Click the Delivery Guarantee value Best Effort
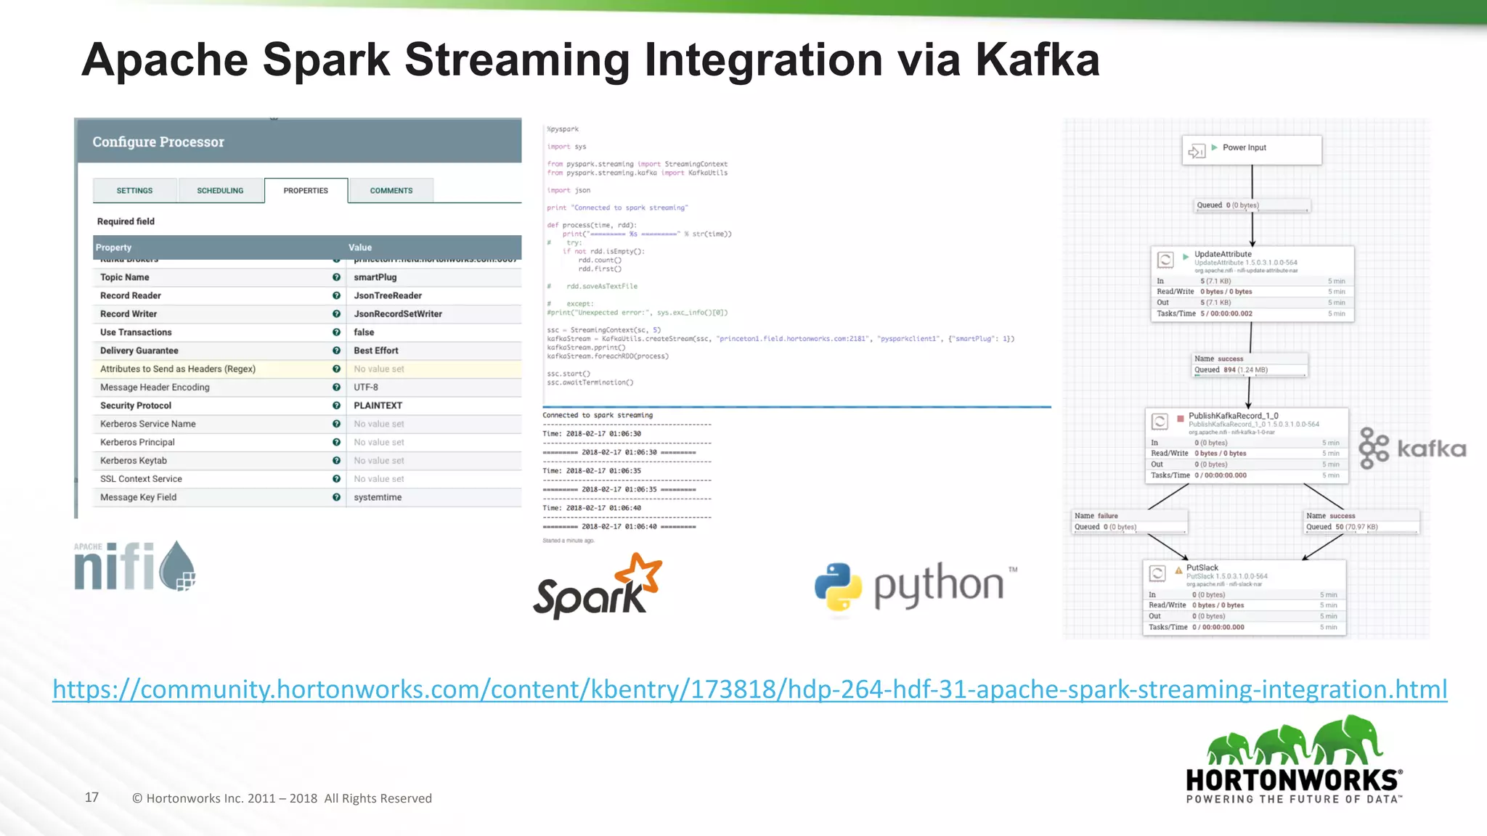The image size is (1487, 836). click(376, 351)
